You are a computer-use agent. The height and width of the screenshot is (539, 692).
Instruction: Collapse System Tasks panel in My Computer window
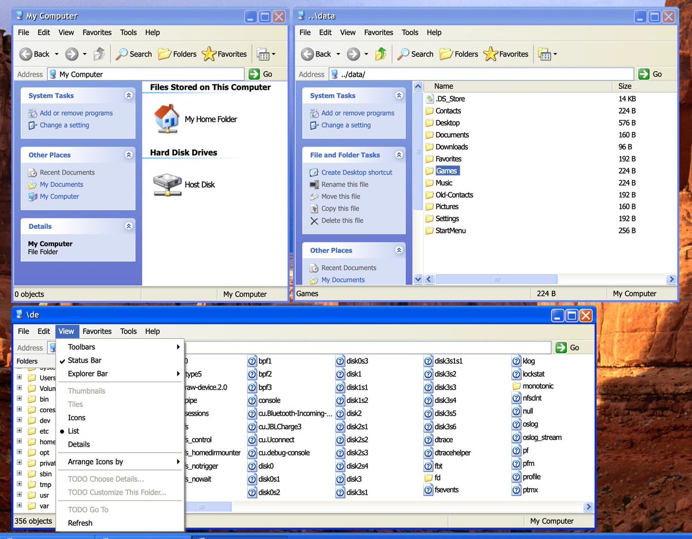tap(129, 96)
